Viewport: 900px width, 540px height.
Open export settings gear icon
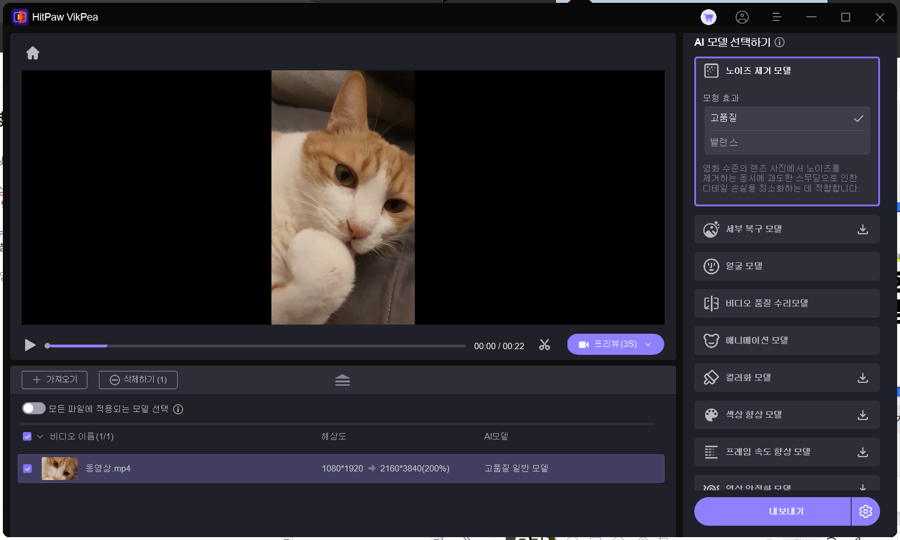coord(865,511)
